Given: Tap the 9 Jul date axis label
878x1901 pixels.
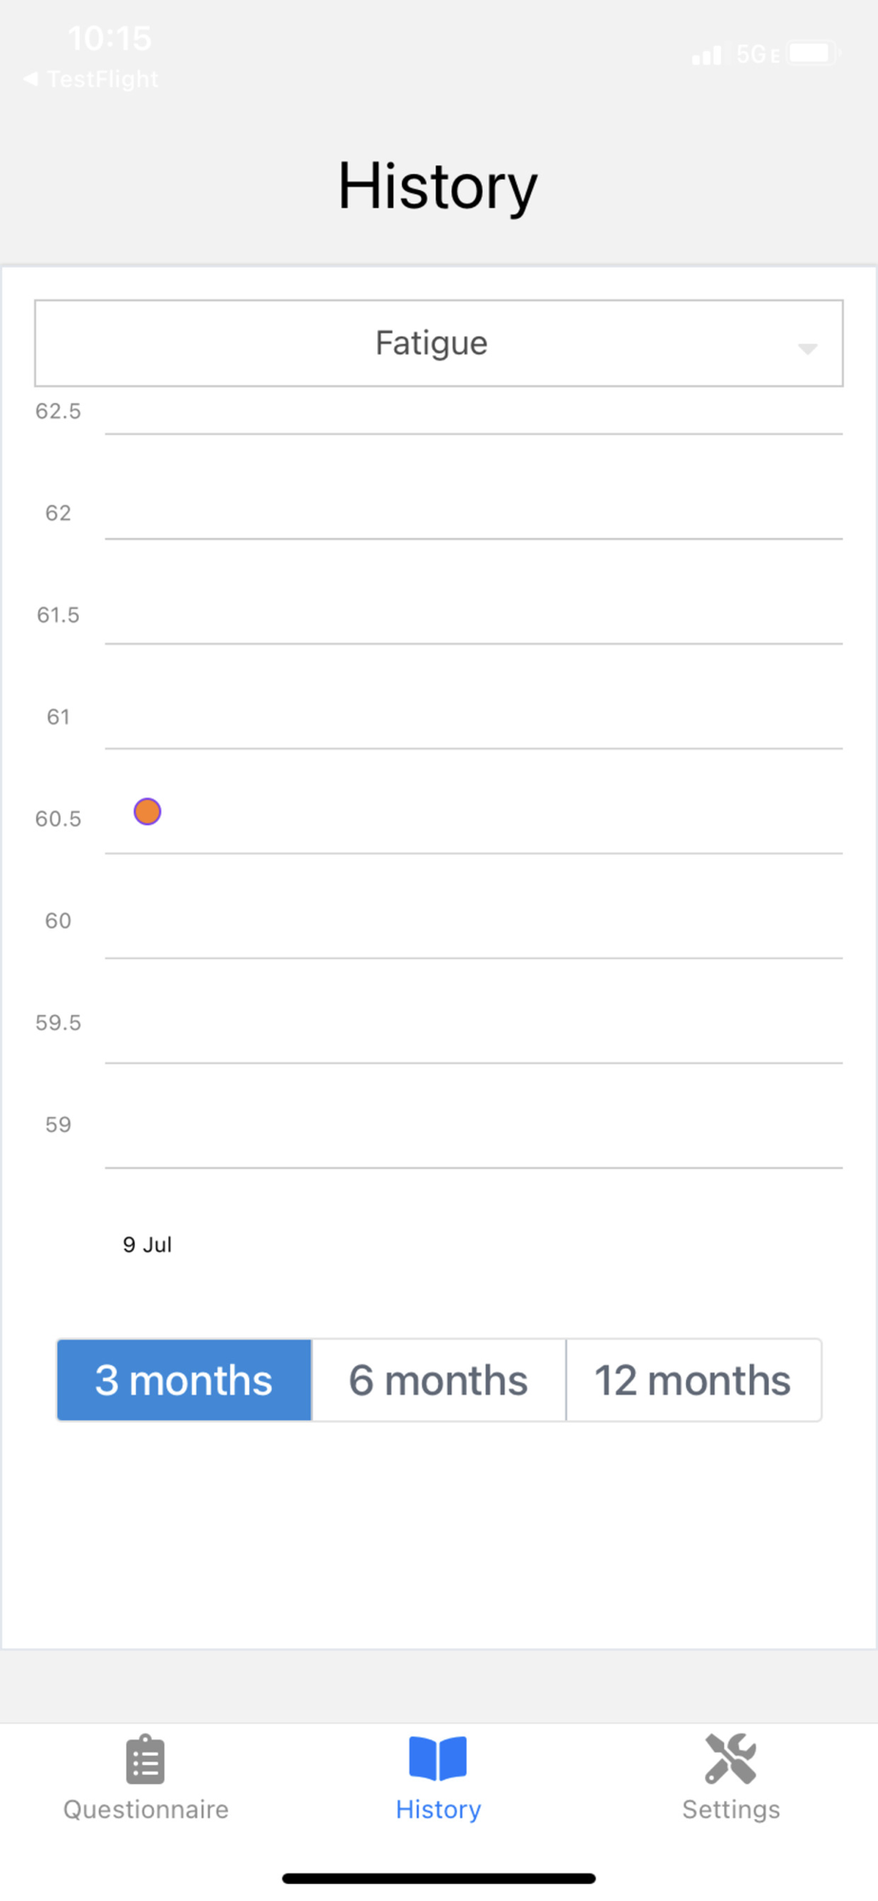Looking at the screenshot, I should (x=147, y=1244).
